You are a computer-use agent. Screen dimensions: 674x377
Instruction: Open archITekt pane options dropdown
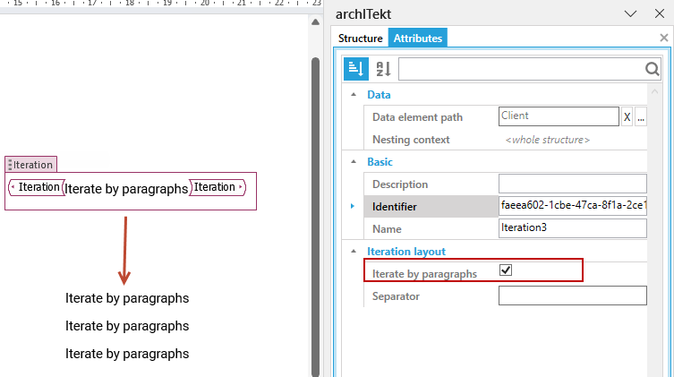tap(630, 13)
